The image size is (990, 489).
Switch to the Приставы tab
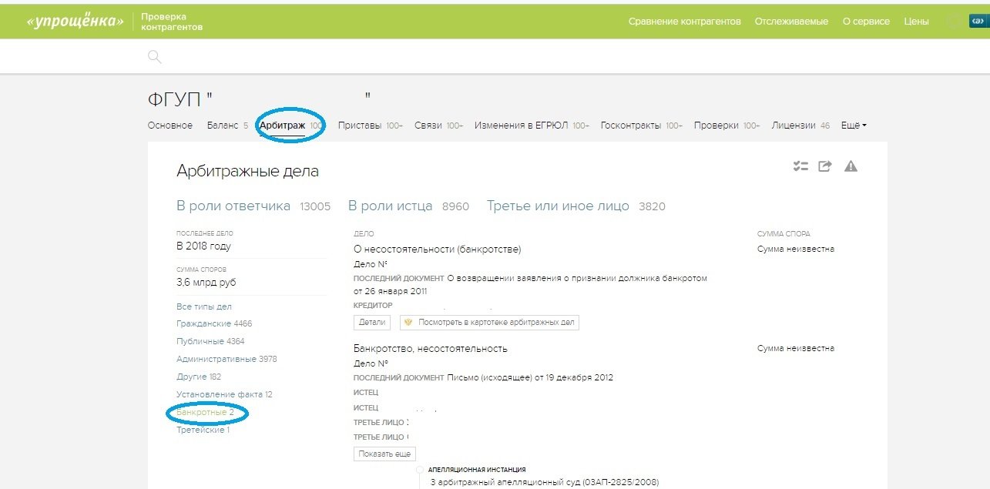pyautogui.click(x=359, y=126)
